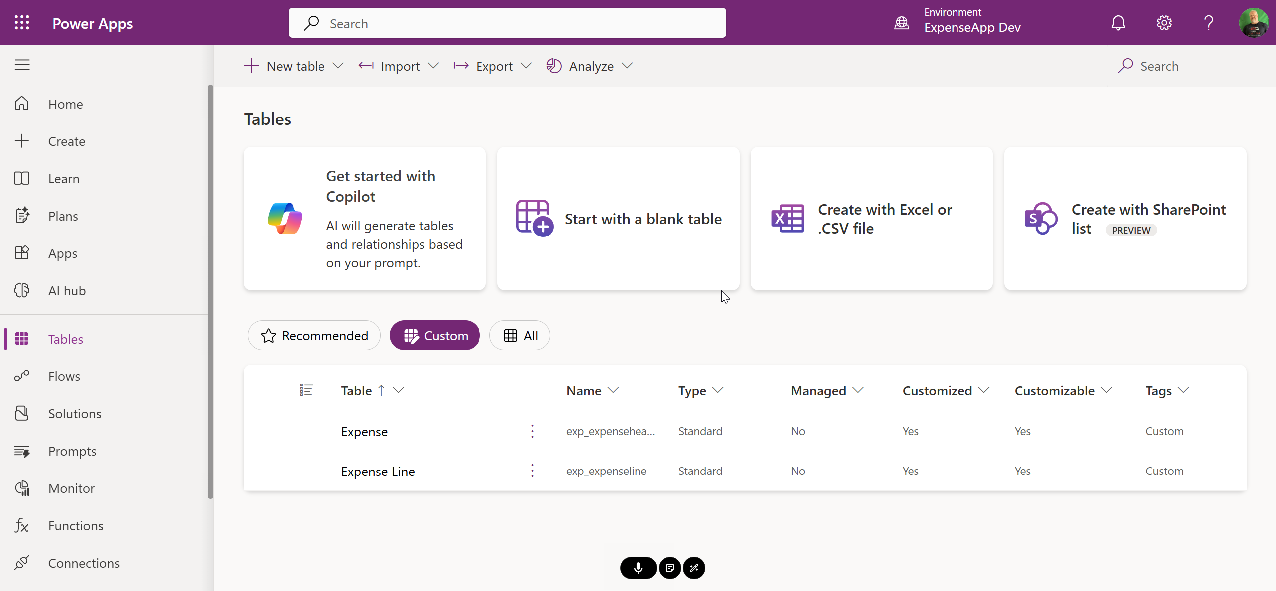
Task: Collapse the left navigation hamburger menu
Action: click(22, 65)
